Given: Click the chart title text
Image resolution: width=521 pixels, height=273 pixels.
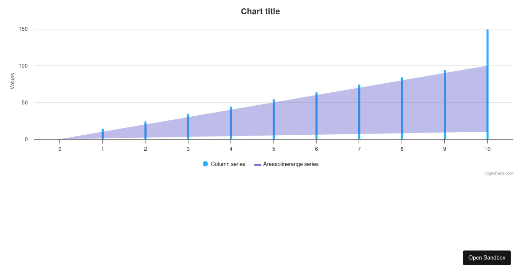Looking at the screenshot, I should click(260, 11).
